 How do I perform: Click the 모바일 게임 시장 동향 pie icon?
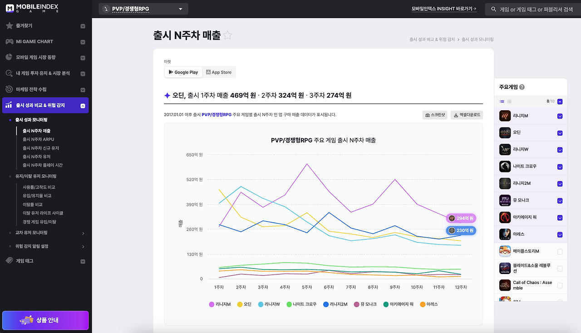tap(9, 58)
